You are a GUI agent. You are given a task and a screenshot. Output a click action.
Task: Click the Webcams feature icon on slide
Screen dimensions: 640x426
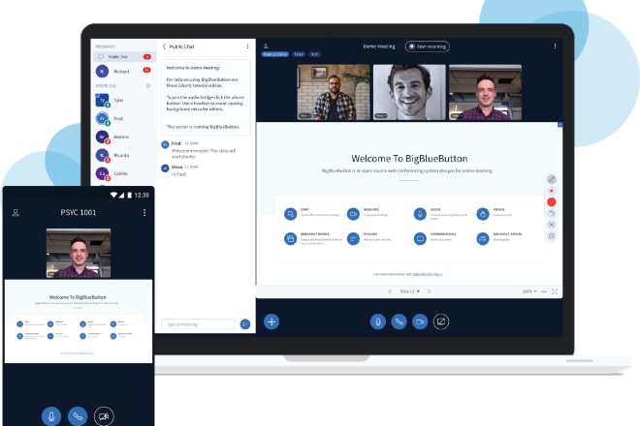click(x=353, y=214)
